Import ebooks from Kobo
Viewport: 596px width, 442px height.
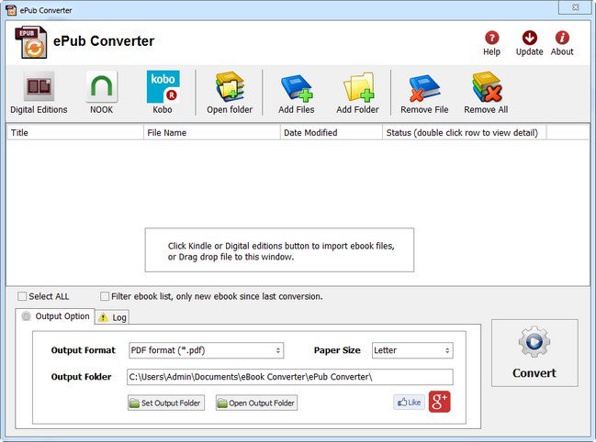pyautogui.click(x=163, y=93)
